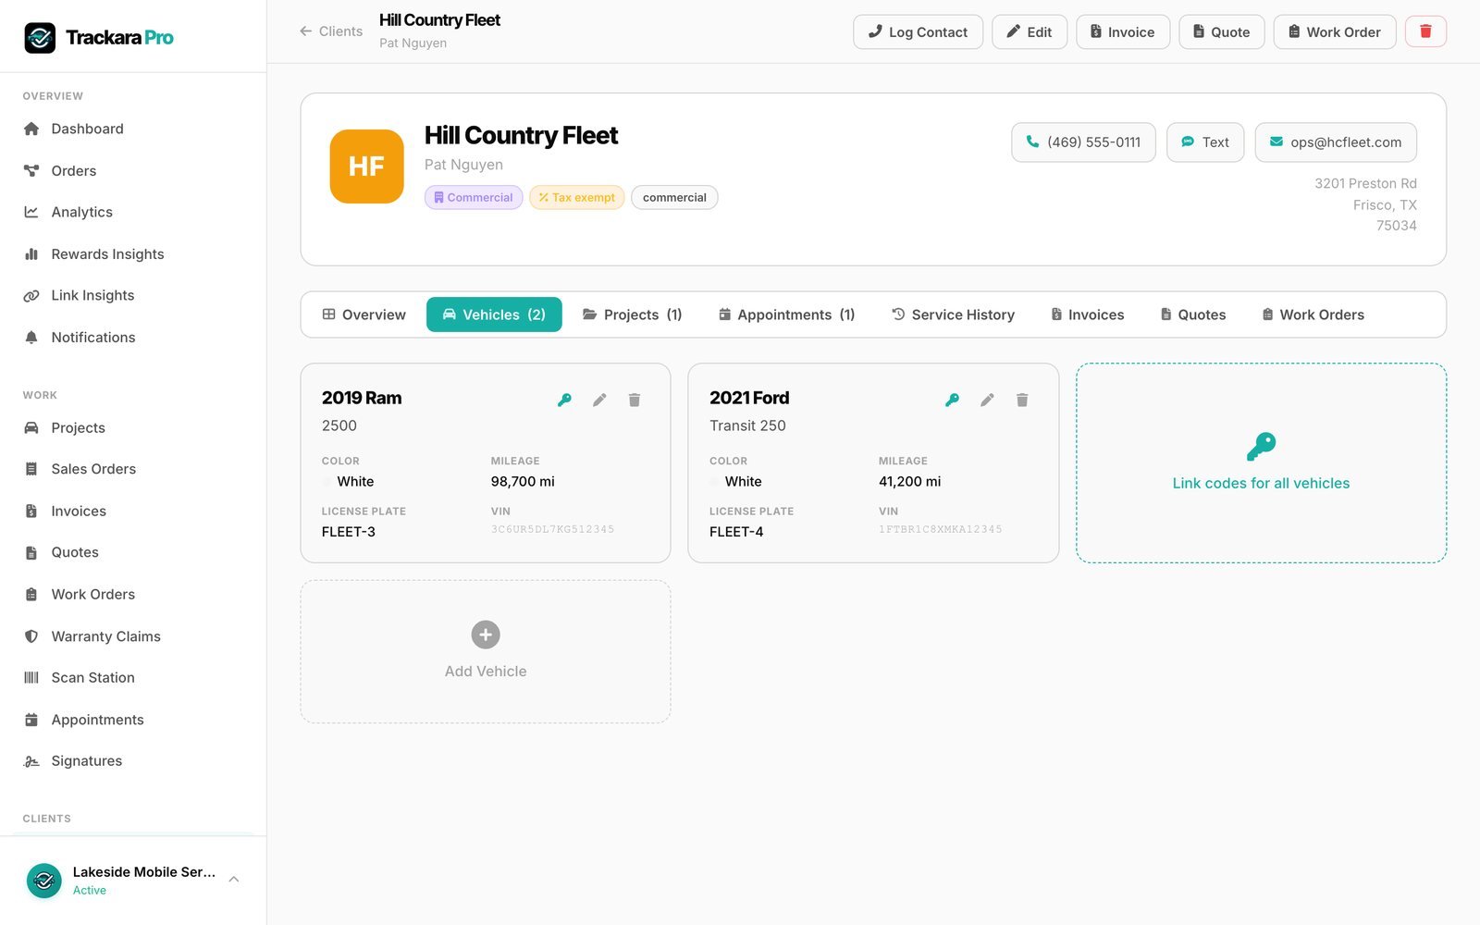The width and height of the screenshot is (1480, 925).
Task: Click the key icon on 2021 Ford card
Action: pyautogui.click(x=952, y=400)
